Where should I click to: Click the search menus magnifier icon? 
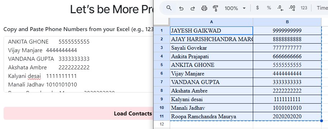click(x=169, y=8)
